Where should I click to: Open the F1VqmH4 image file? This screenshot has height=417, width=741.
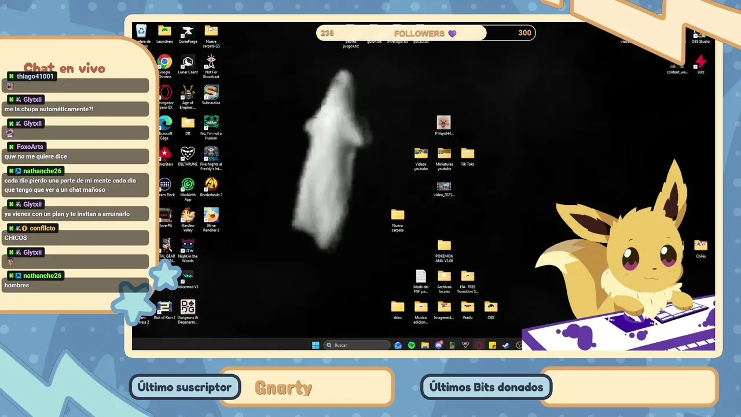click(x=444, y=126)
